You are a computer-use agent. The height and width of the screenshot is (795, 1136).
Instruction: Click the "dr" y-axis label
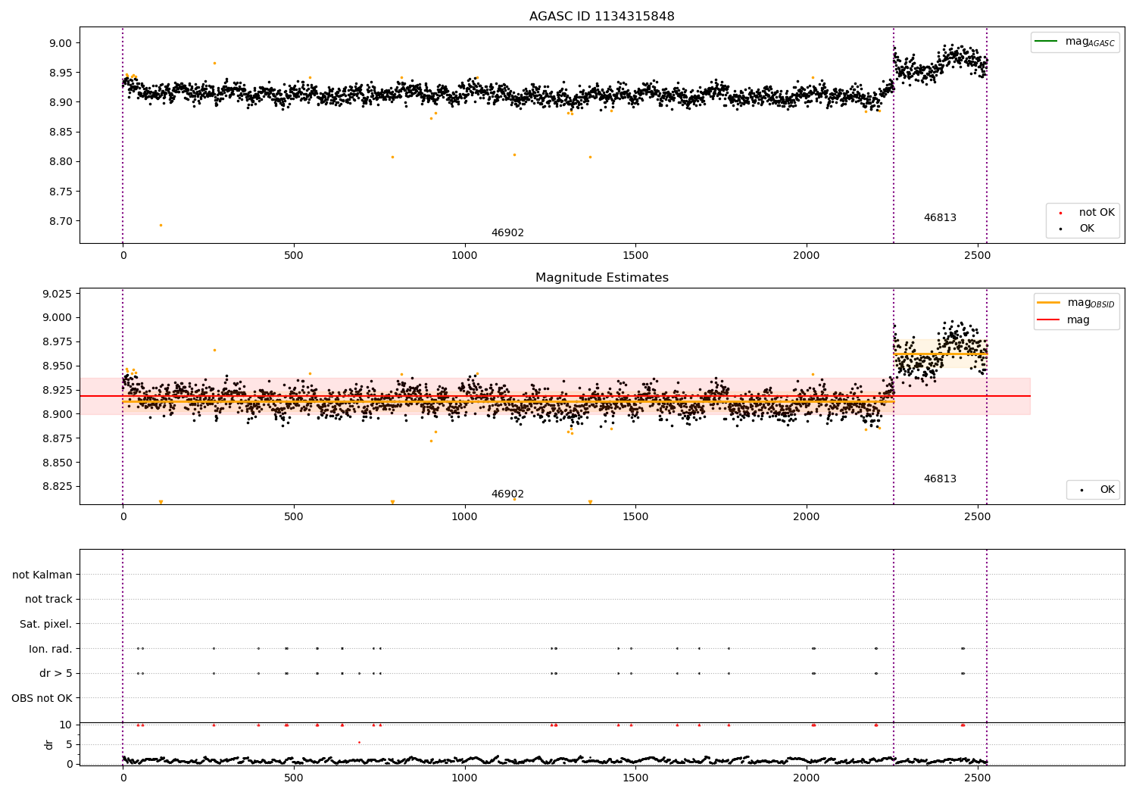point(49,744)
